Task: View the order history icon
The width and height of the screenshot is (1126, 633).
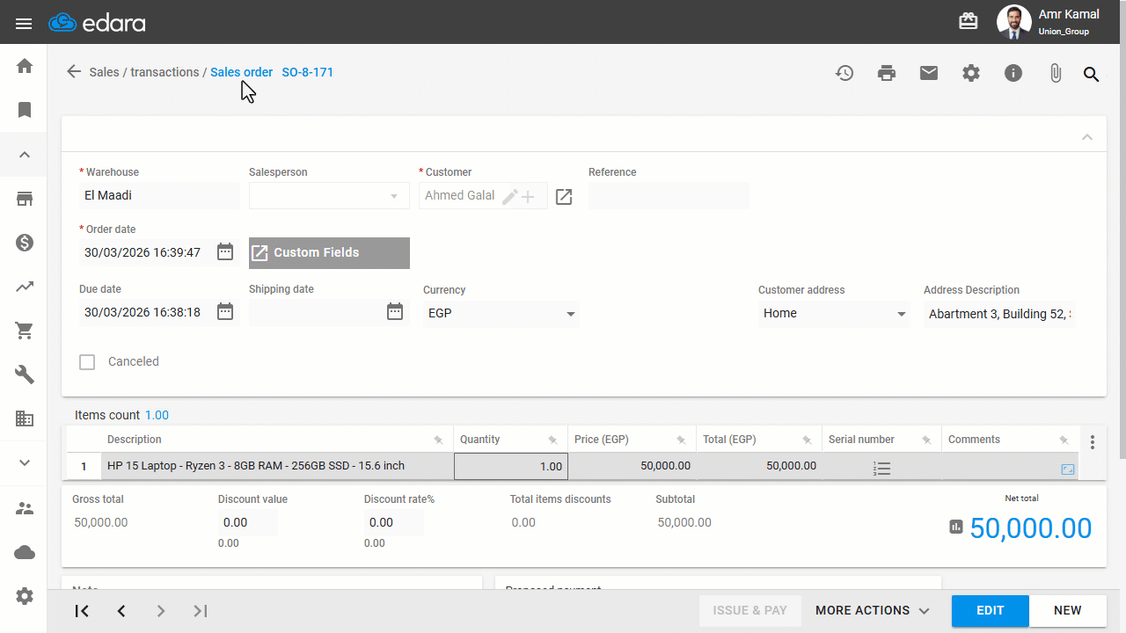Action: tap(844, 73)
